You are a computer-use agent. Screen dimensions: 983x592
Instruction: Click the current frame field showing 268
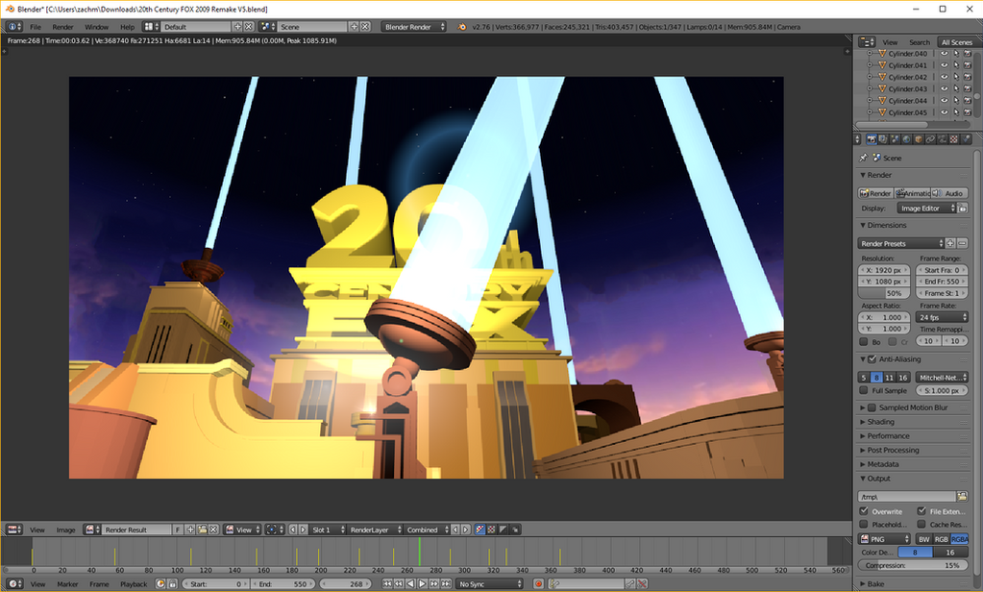click(x=344, y=584)
